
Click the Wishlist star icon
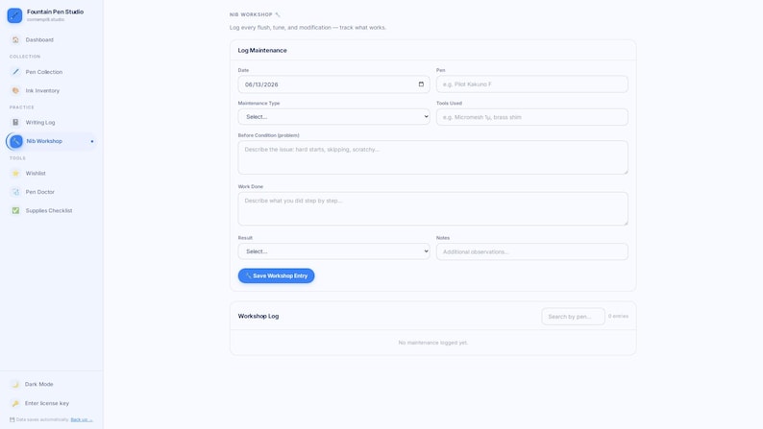click(x=15, y=174)
